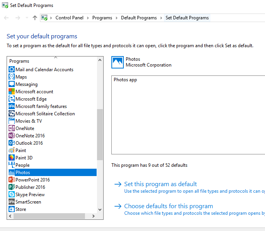This screenshot has height=231, width=265.
Task: Click the programs list scroll up arrow
Action: point(100,60)
